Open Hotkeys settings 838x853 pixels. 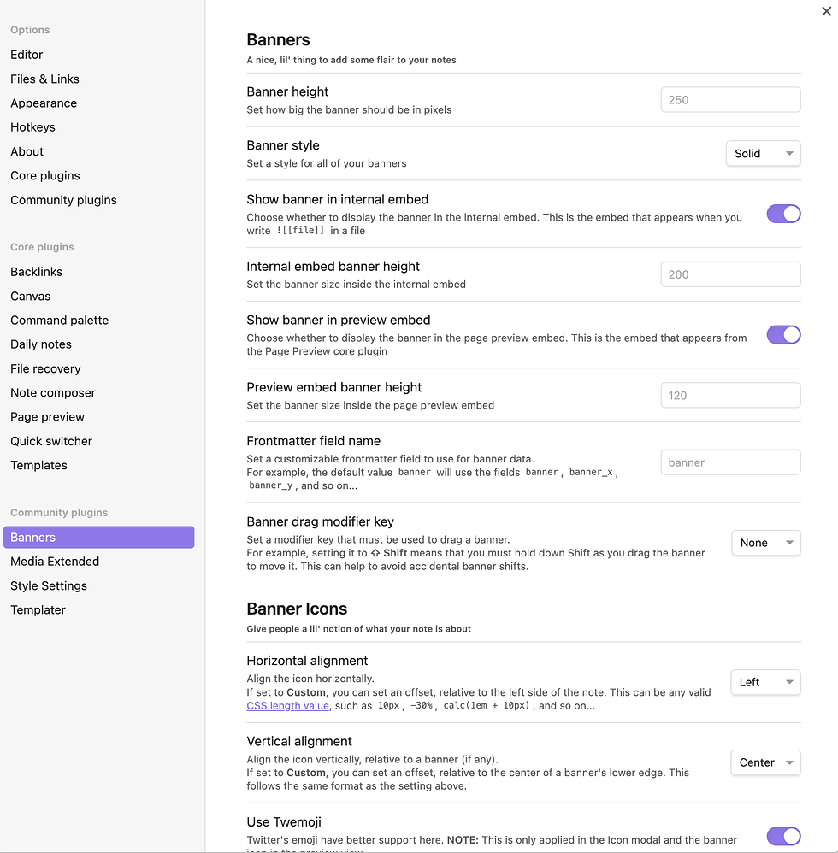coord(32,126)
